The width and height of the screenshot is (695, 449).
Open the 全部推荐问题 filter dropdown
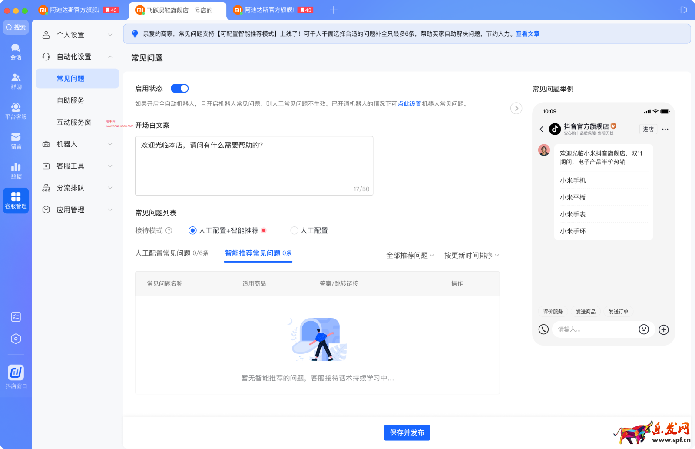(410, 256)
